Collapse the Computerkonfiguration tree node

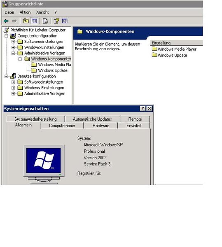6,36
